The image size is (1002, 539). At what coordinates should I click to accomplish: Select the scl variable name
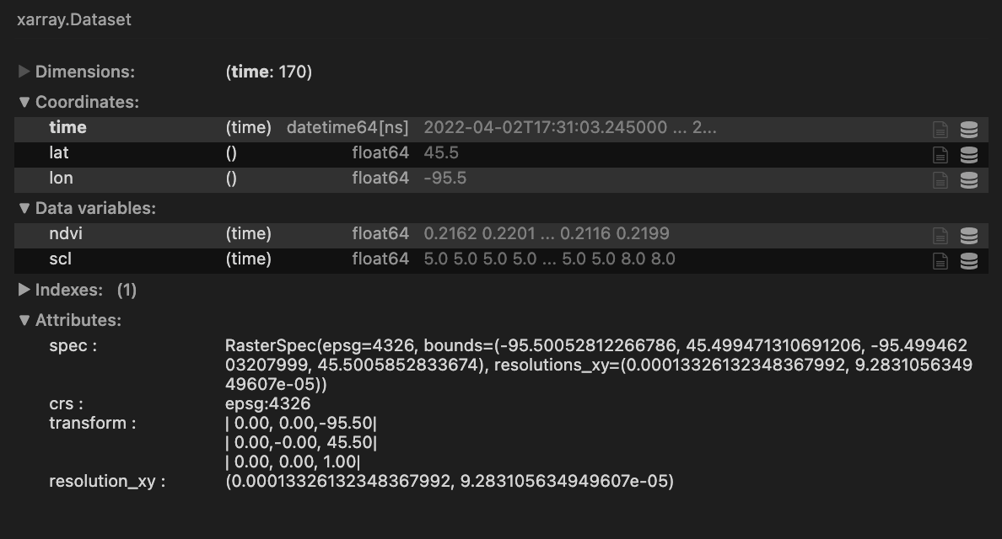pos(60,259)
